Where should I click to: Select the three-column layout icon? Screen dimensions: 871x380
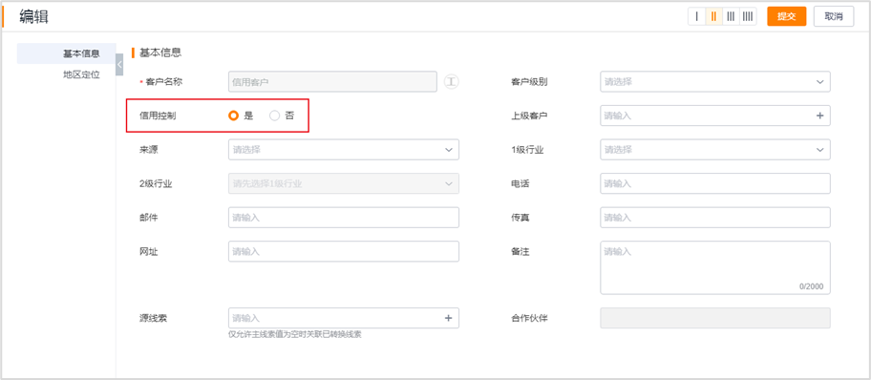point(731,16)
